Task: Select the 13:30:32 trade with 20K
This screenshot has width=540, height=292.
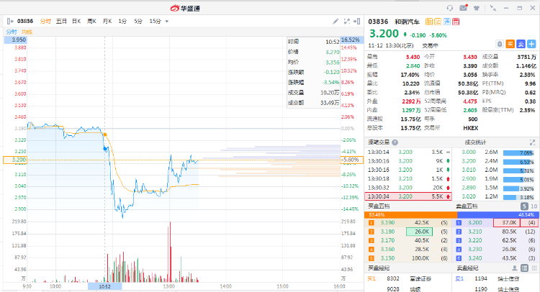Action: coord(408,188)
